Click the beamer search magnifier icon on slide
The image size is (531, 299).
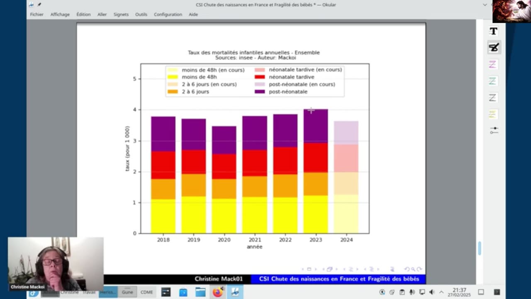coord(412,269)
